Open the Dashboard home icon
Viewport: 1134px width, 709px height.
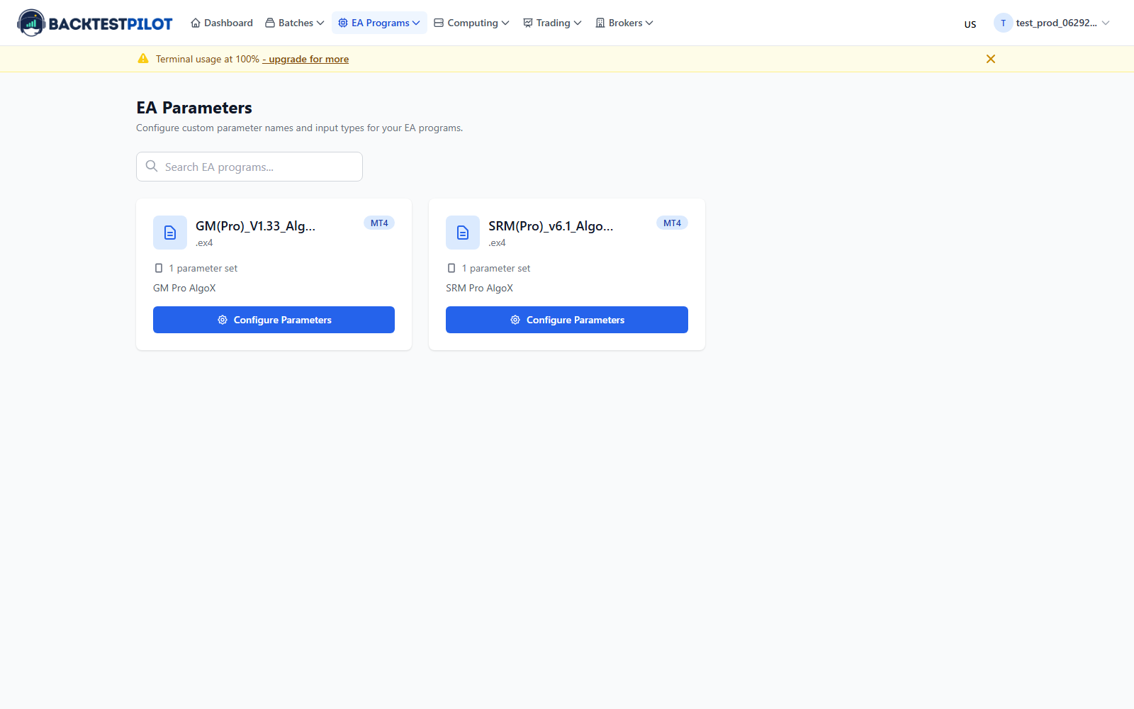coord(196,23)
